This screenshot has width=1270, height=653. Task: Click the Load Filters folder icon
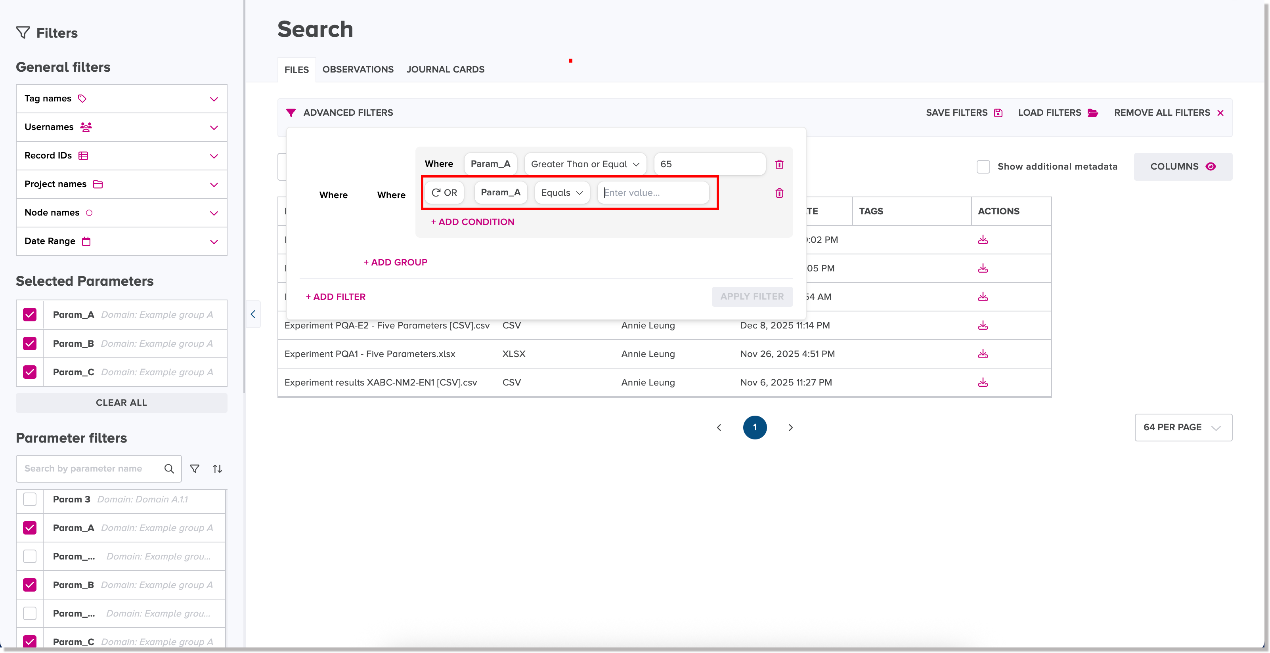point(1092,113)
